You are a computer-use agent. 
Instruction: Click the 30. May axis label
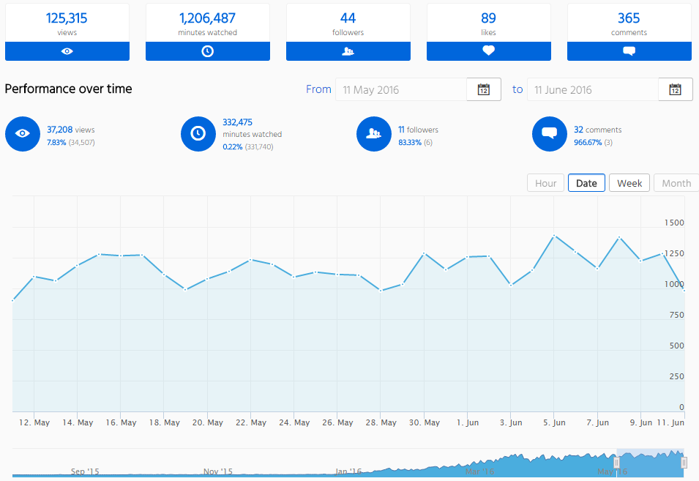[425, 422]
